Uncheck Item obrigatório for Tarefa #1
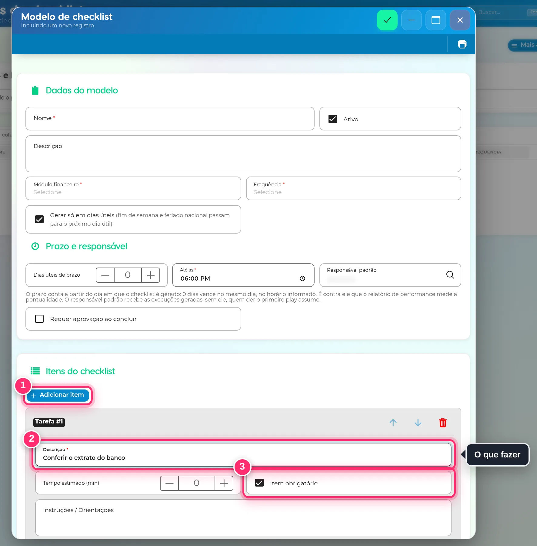Image resolution: width=537 pixels, height=546 pixels. tap(259, 483)
